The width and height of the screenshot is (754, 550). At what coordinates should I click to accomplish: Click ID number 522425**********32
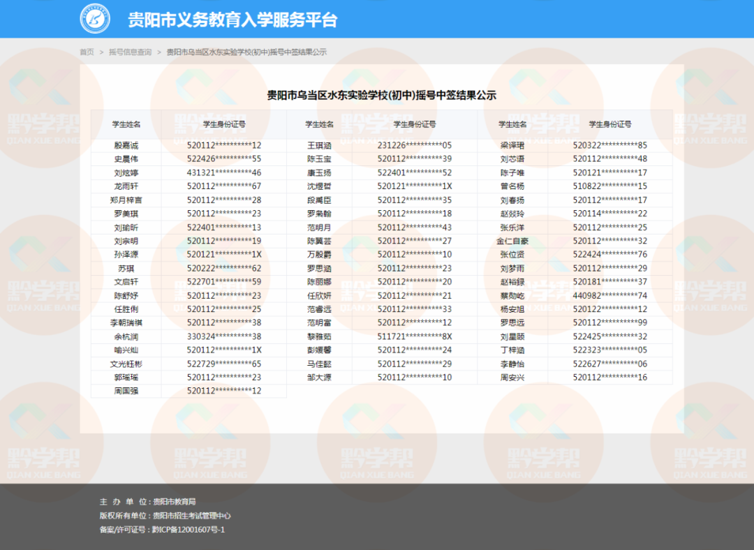pyautogui.click(x=609, y=336)
